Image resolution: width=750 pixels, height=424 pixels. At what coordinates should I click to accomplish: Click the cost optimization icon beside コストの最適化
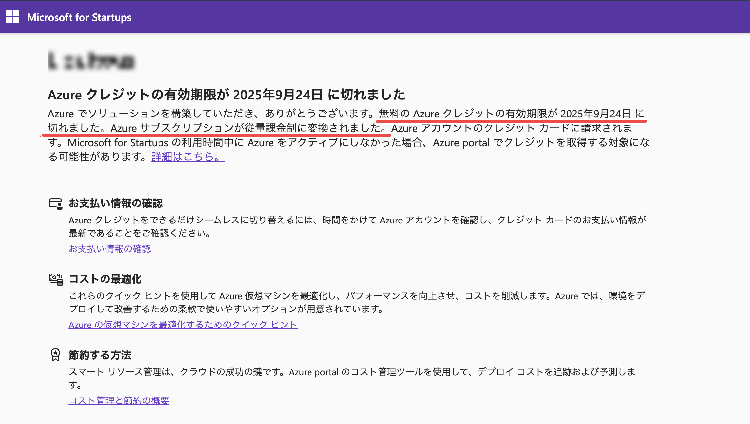[x=55, y=279]
